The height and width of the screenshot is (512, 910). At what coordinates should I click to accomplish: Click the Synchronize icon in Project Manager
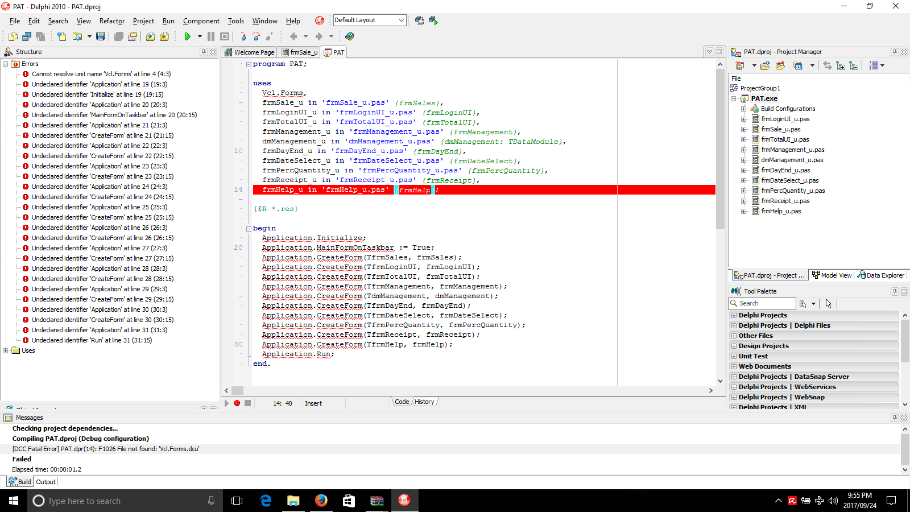click(828, 65)
